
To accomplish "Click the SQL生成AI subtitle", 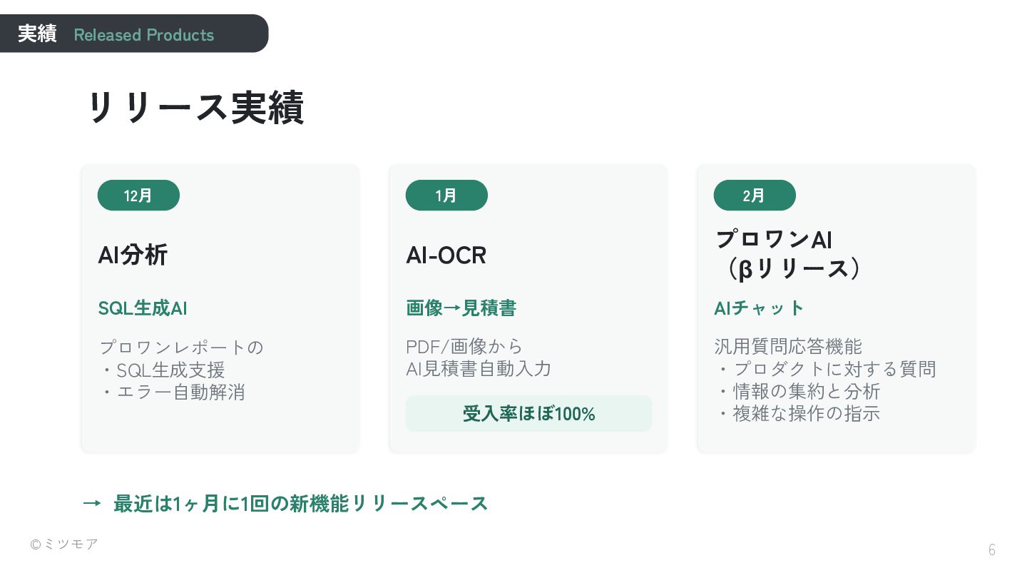I will pos(143,308).
